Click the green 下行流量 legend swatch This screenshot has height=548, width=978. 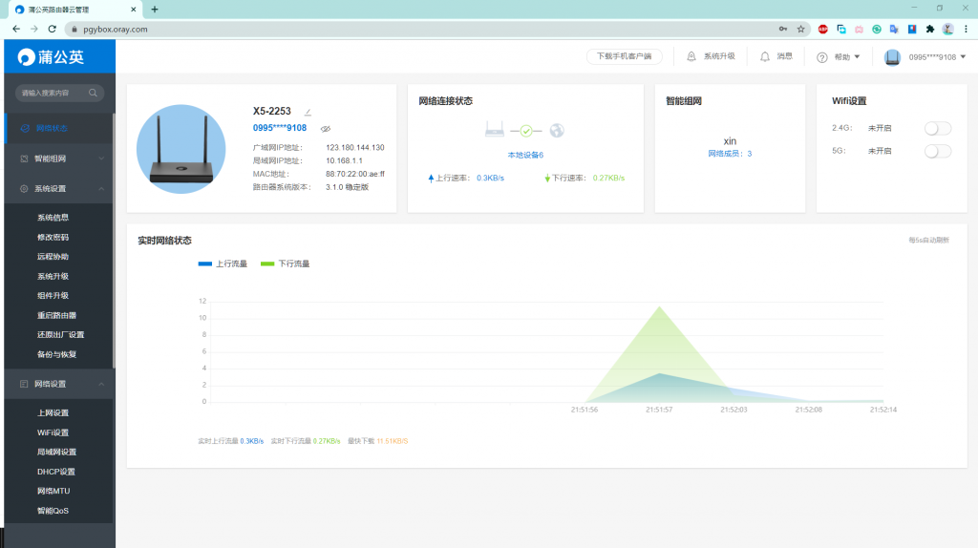pos(267,263)
